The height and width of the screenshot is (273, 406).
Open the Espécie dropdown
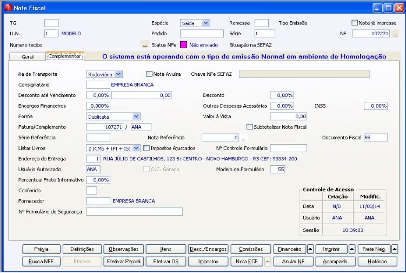205,23
